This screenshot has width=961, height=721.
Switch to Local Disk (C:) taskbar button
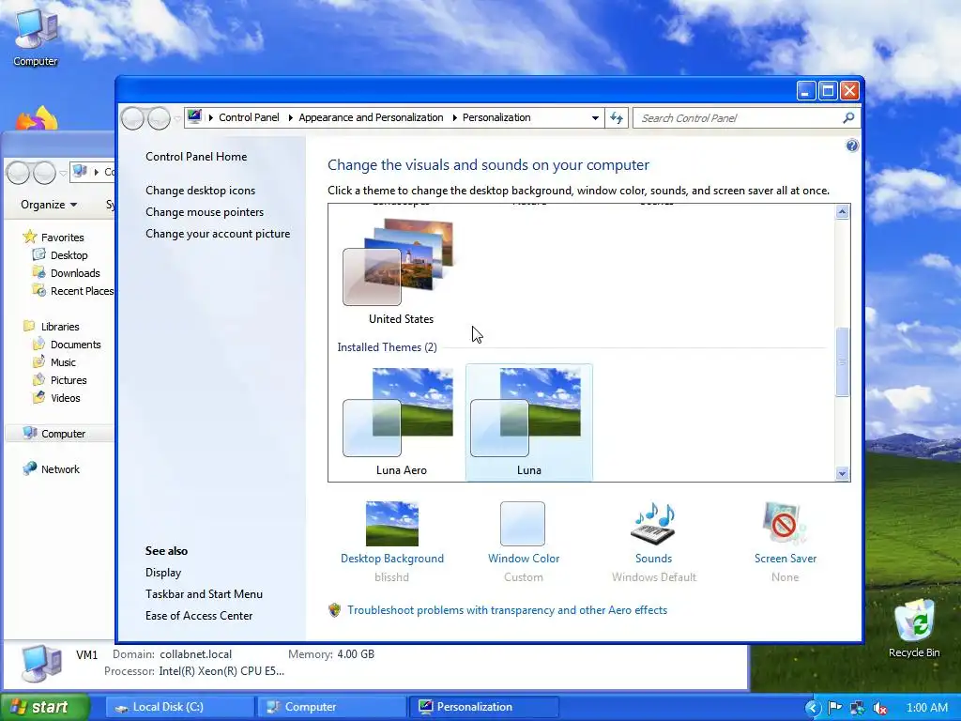(x=178, y=707)
